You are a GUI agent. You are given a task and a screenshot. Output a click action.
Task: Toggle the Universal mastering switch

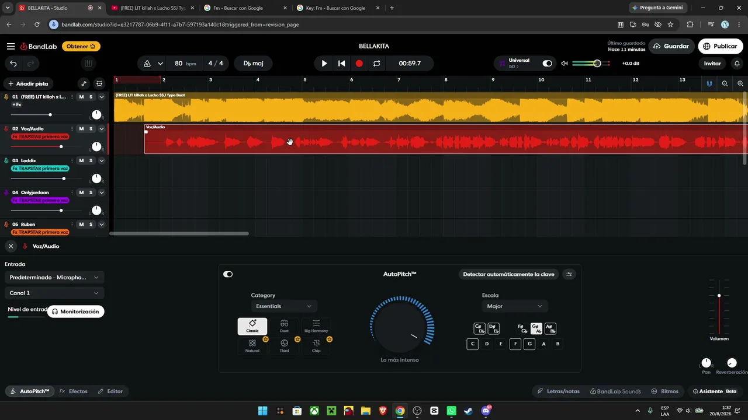coord(547,64)
